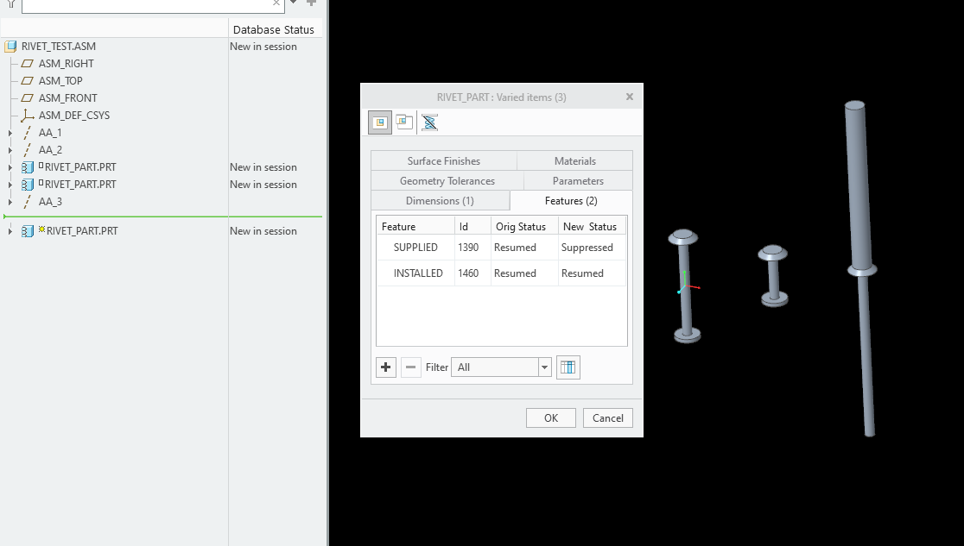
Task: Click the spring-shaped flexibility icon in the dialog toolbar
Action: pos(428,122)
